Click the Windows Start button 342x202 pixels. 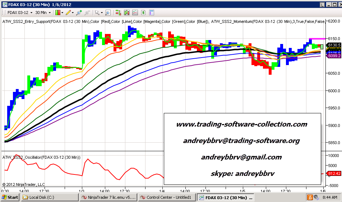click(x=10, y=197)
